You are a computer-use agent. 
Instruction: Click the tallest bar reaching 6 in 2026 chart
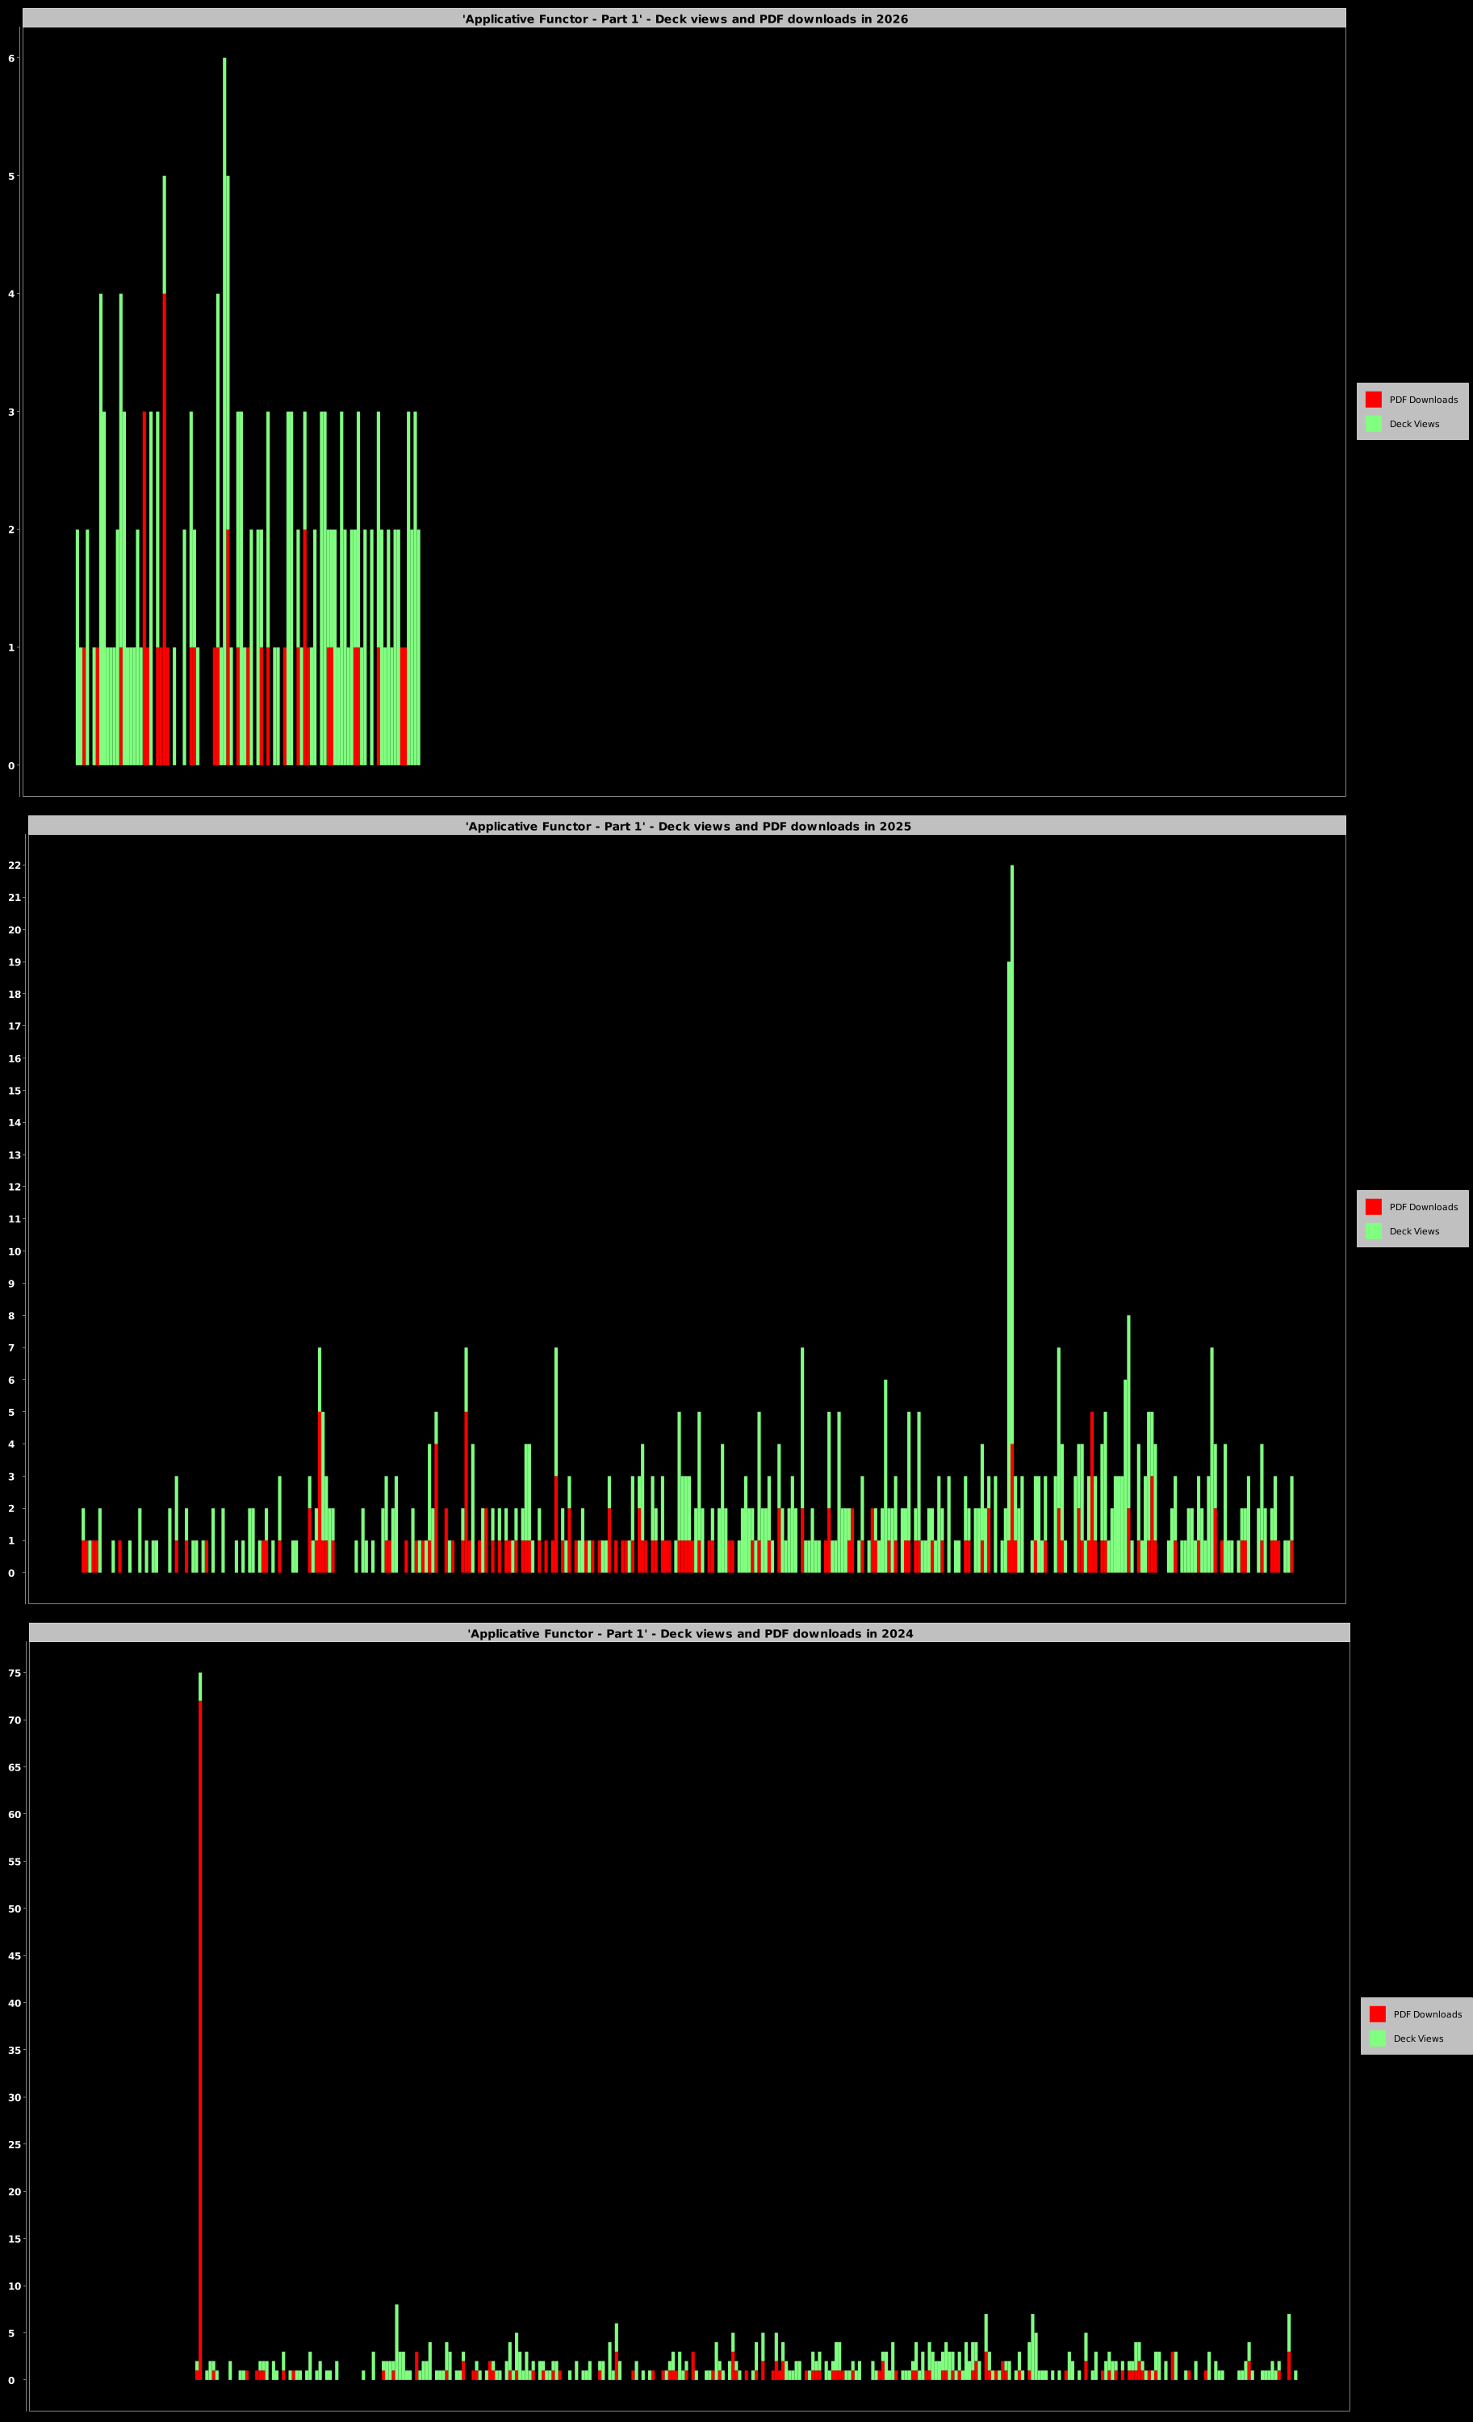pyautogui.click(x=224, y=295)
